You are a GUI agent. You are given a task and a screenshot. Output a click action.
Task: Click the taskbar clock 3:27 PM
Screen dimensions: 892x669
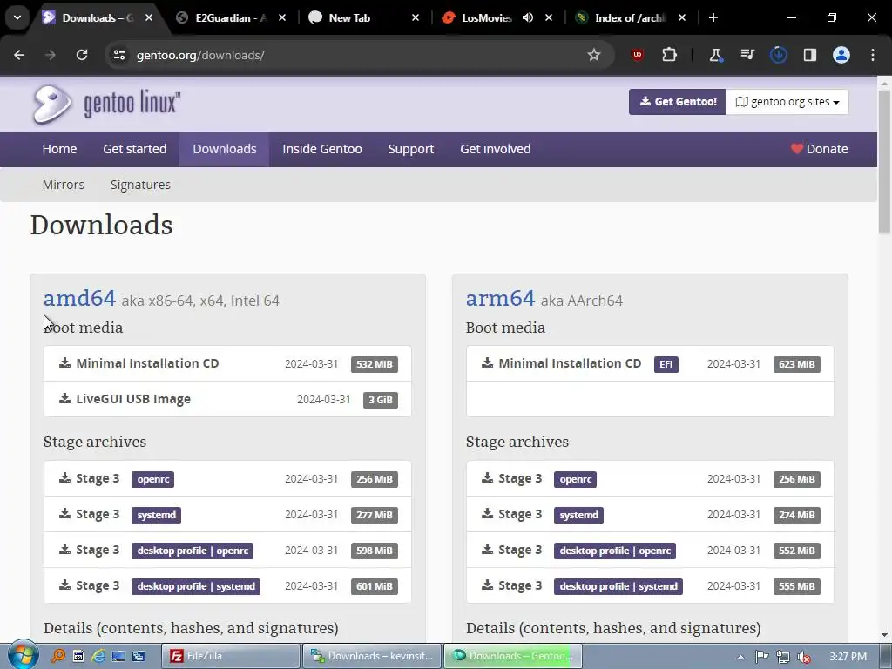848,657
